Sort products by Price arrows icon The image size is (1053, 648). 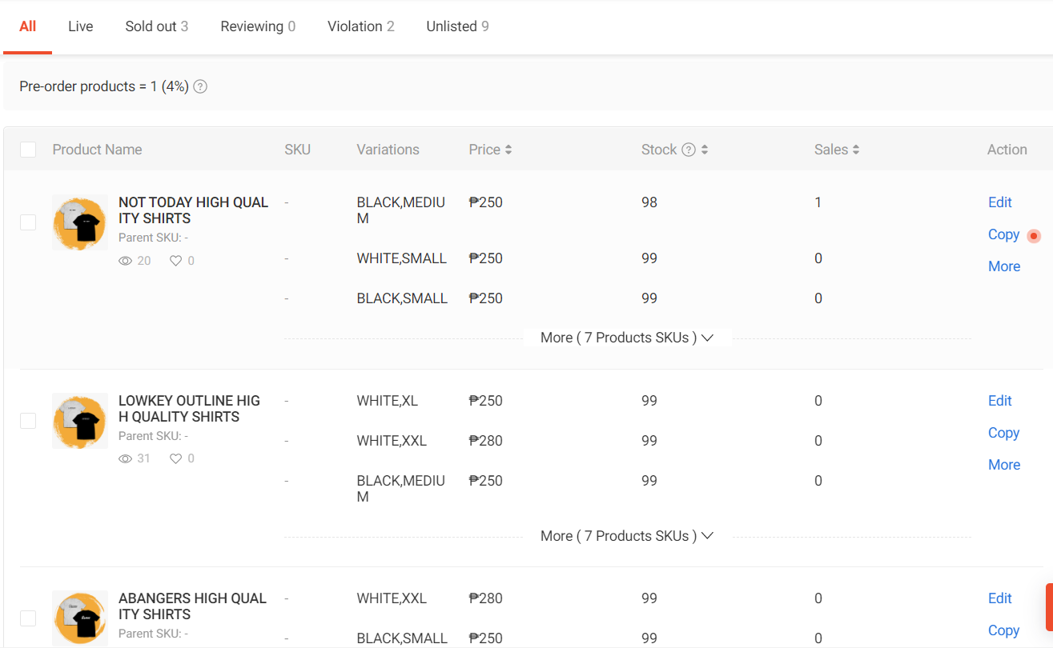pyautogui.click(x=508, y=150)
